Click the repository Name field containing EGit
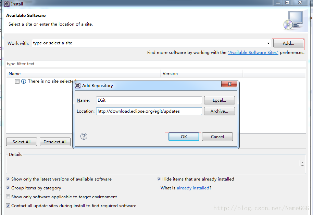Screen dimensions: 313x215 149,100
